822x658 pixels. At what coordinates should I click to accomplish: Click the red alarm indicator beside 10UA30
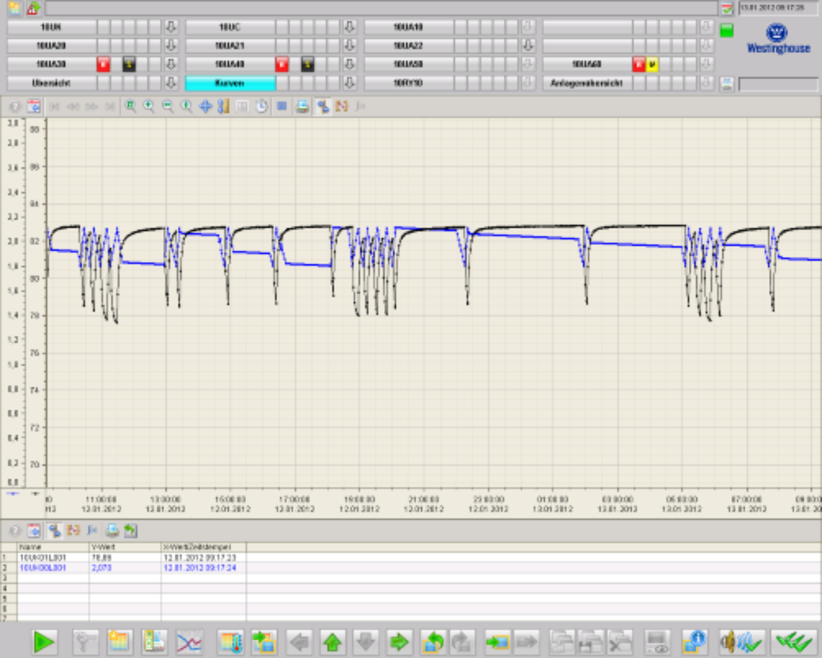104,64
